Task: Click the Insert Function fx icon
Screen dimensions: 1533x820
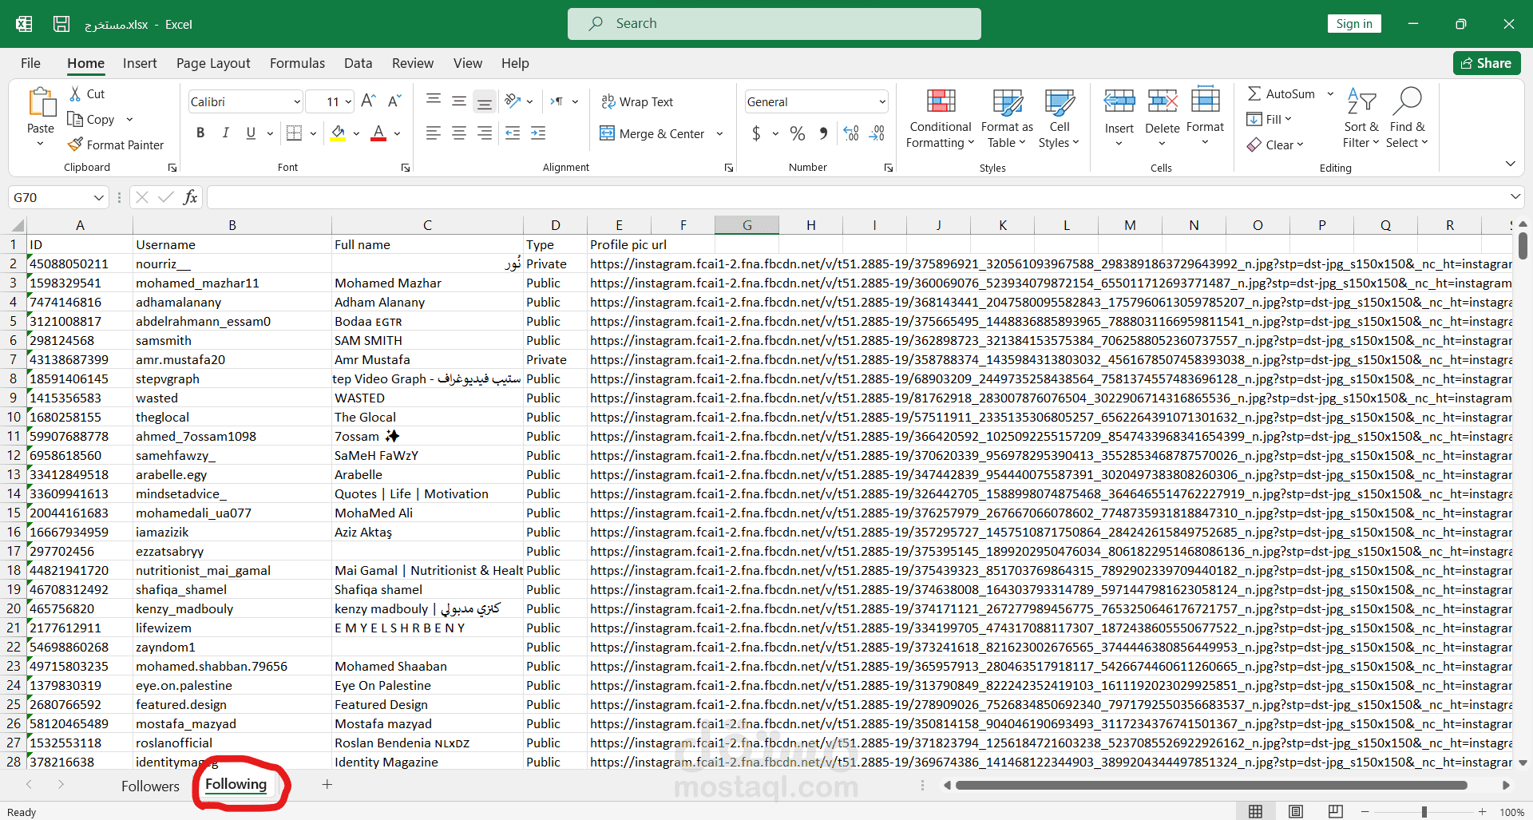Action: [190, 197]
